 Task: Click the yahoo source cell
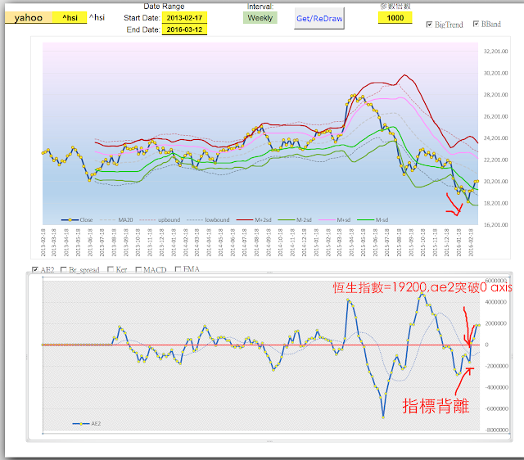click(29, 18)
